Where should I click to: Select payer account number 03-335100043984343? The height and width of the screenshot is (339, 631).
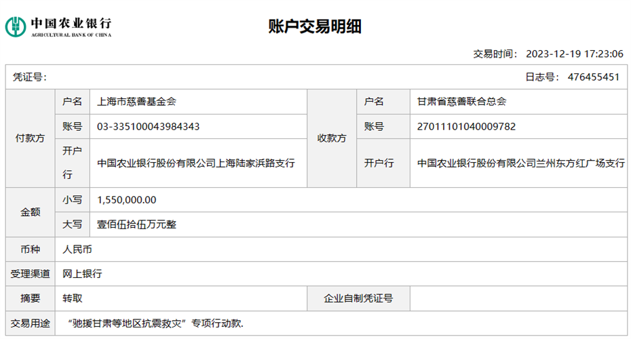point(149,126)
